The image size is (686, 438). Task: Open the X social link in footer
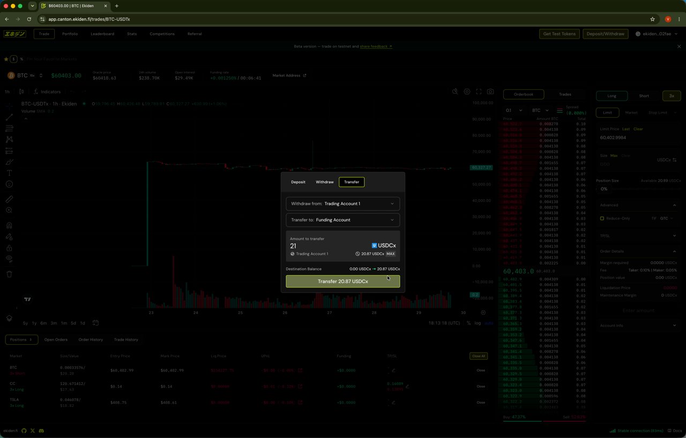tap(33, 431)
